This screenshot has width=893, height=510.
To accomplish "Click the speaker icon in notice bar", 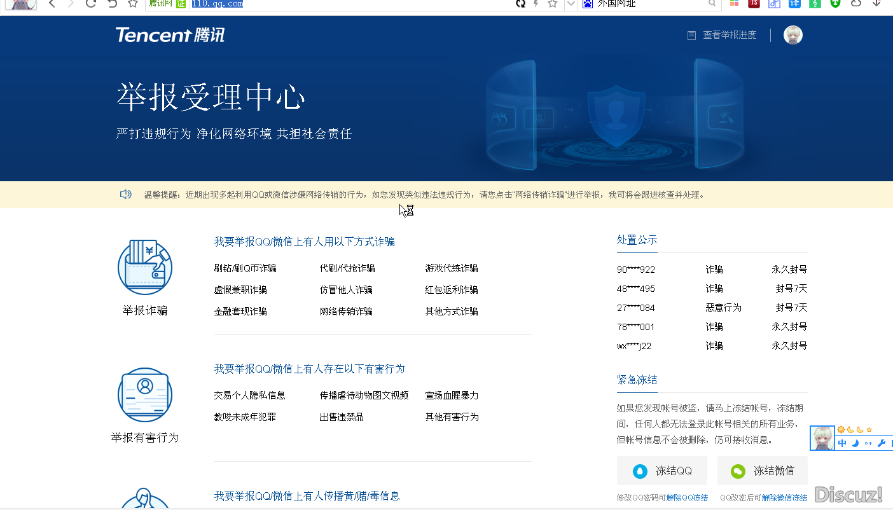I will coord(126,195).
